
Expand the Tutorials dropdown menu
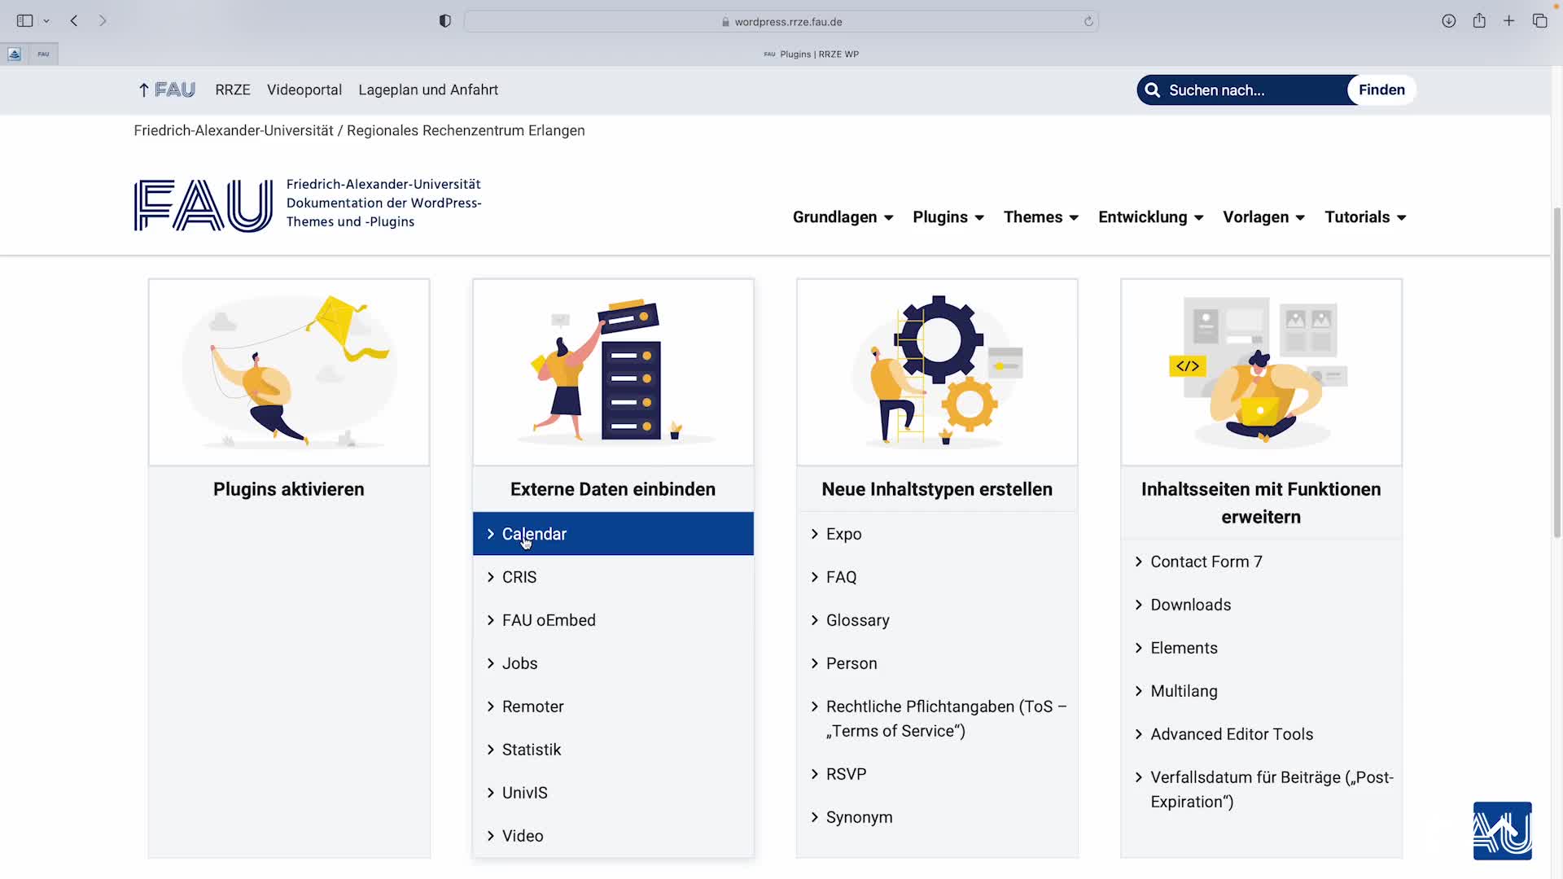click(x=1364, y=217)
